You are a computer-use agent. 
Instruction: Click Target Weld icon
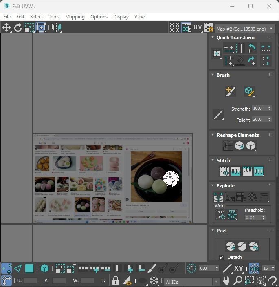point(221,214)
